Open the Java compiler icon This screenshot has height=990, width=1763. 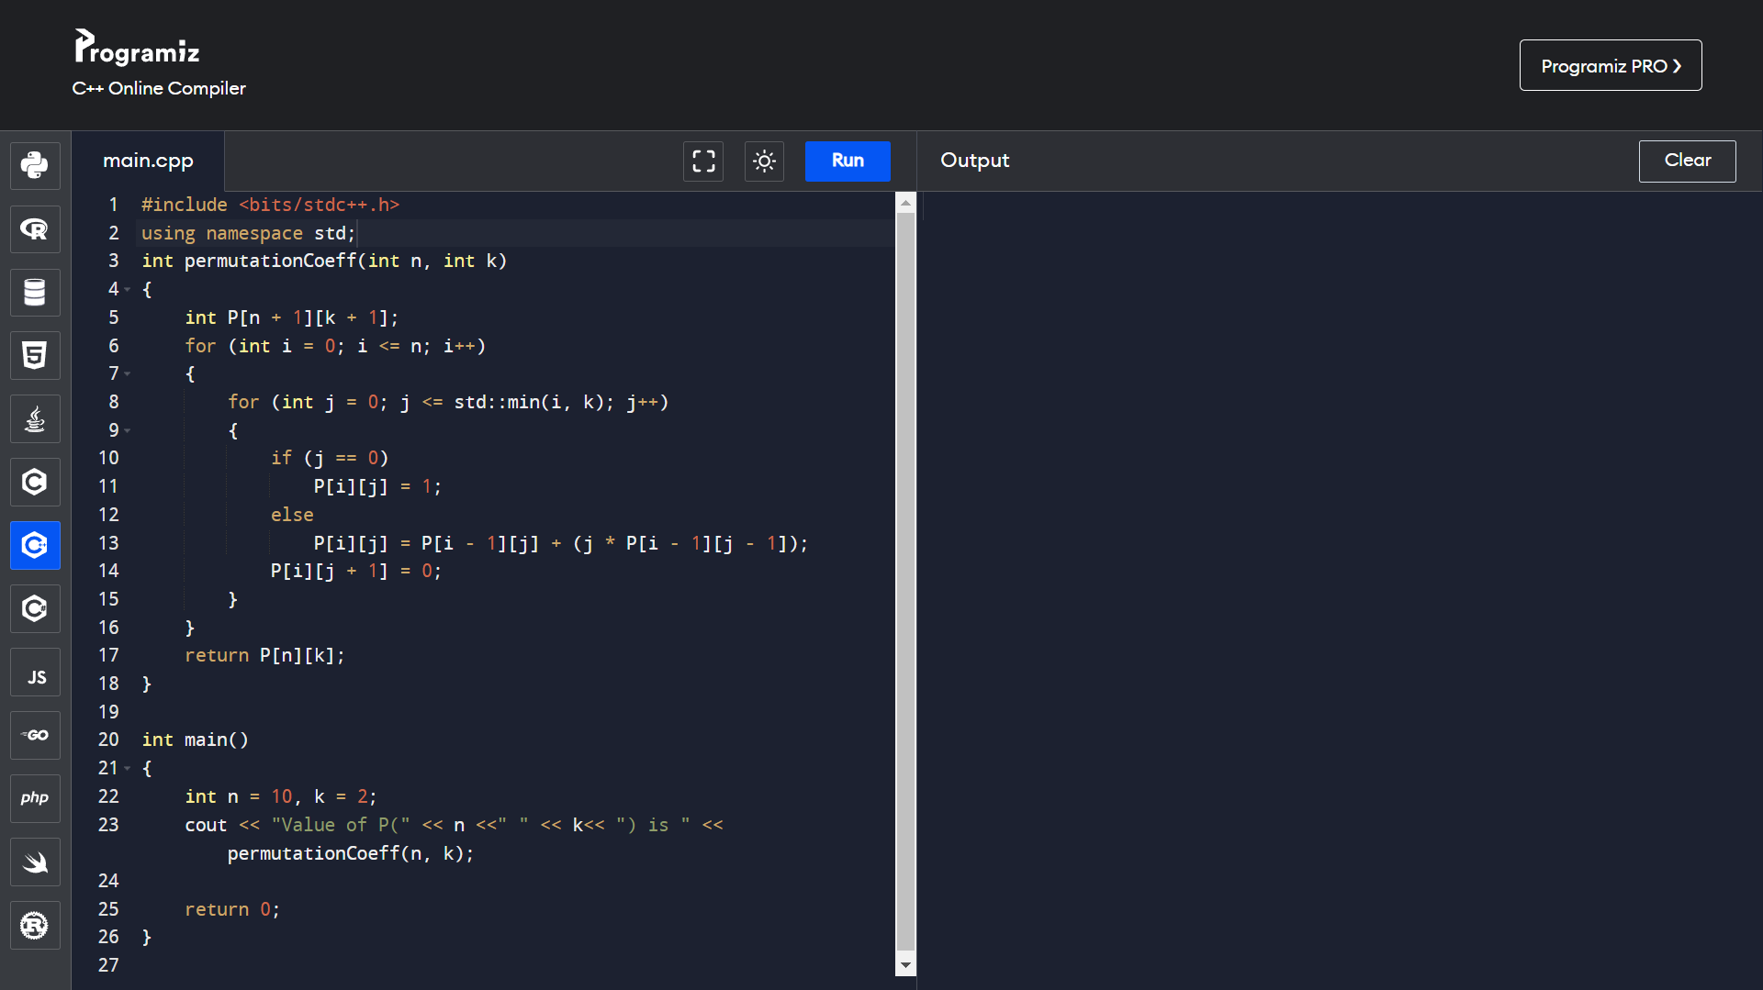(x=35, y=418)
